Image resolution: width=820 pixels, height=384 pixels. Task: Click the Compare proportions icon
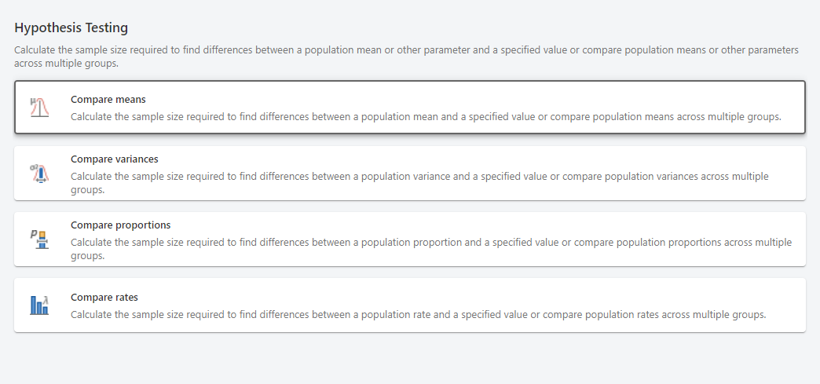[39, 240]
